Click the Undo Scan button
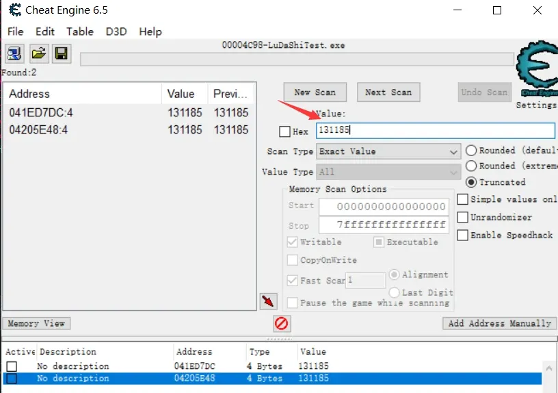This screenshot has height=393, width=558. point(484,92)
